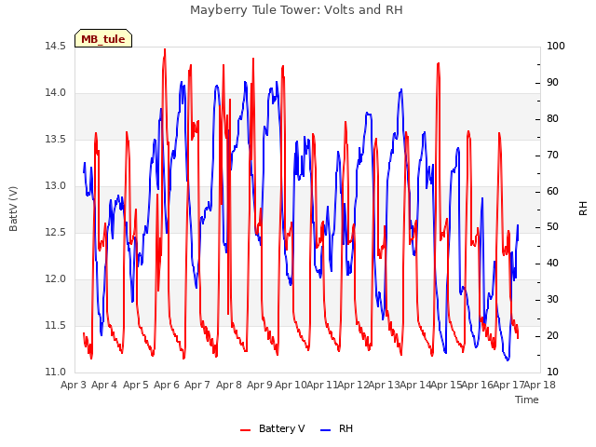Click the Time axis label
This screenshot has width=596, height=447.
coord(527,400)
